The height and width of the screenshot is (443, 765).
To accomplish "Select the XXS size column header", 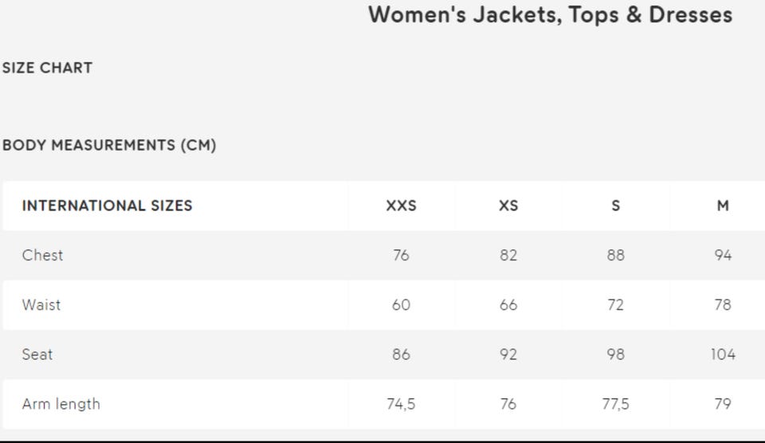I will point(401,206).
